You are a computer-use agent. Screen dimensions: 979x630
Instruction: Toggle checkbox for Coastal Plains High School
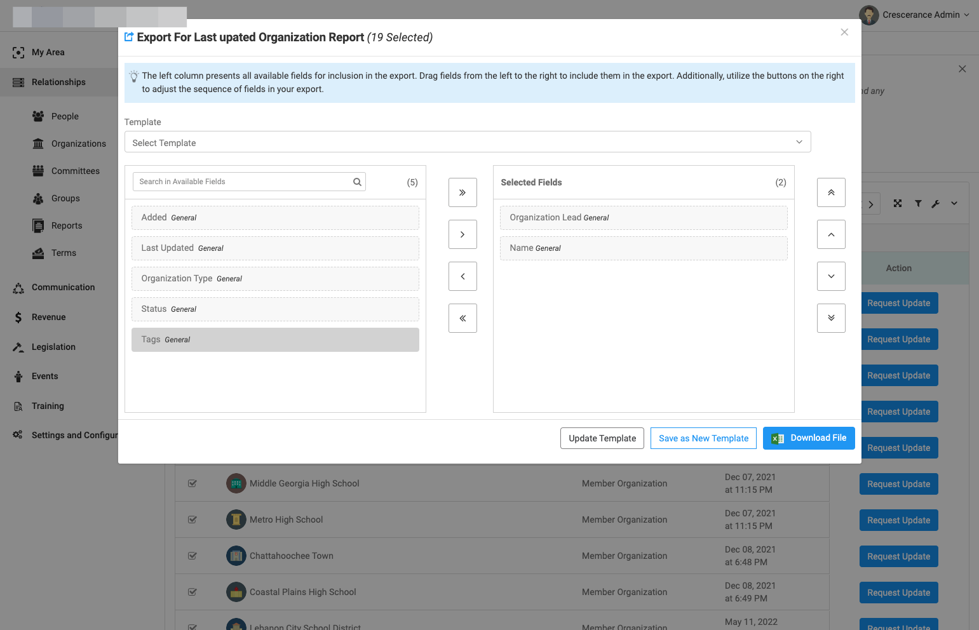[x=192, y=592]
